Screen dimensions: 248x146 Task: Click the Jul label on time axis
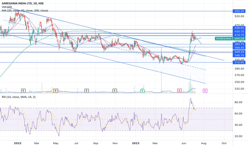(x=76, y=143)
